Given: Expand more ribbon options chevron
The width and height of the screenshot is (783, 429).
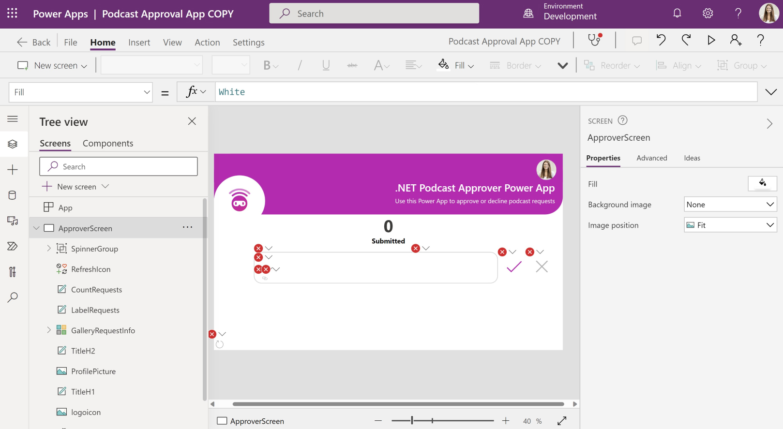Looking at the screenshot, I should [x=562, y=65].
